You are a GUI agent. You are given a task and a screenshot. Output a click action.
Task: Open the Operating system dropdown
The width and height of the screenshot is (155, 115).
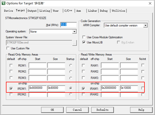74,32
